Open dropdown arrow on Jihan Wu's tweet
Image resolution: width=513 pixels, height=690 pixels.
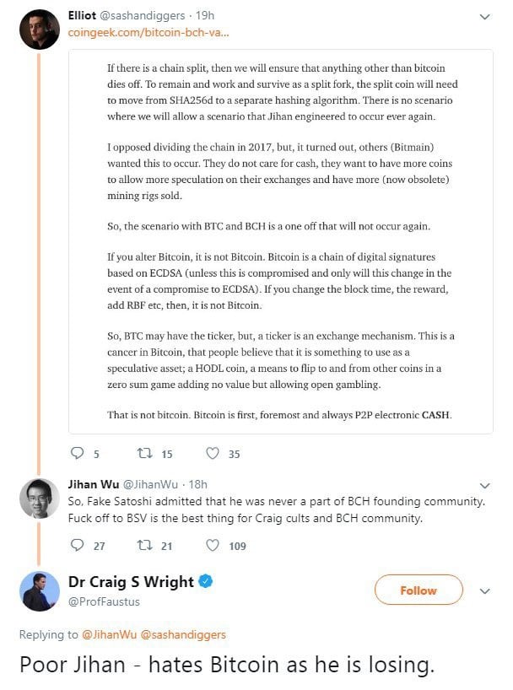tap(485, 486)
